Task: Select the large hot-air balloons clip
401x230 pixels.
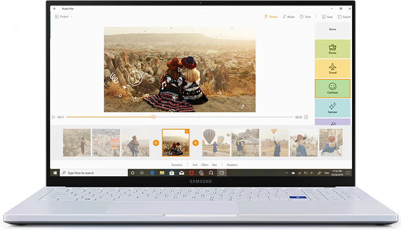Action: [216, 142]
